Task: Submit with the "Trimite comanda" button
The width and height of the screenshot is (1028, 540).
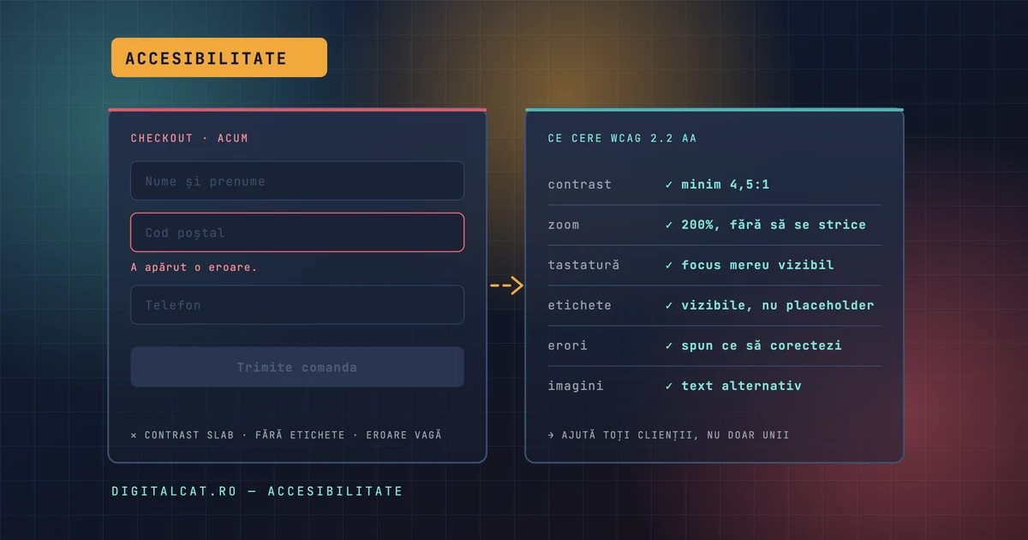Action: pos(297,367)
